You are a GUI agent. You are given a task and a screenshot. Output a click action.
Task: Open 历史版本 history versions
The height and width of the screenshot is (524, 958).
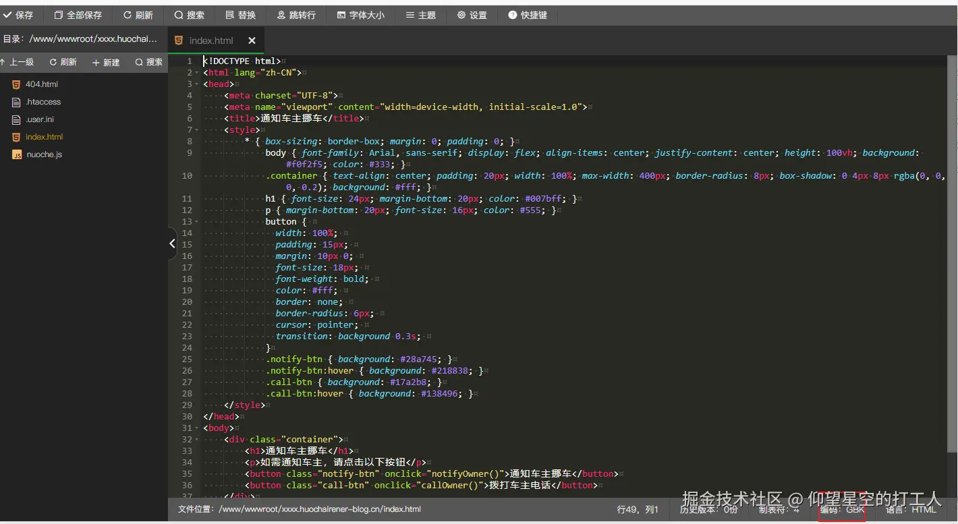[x=708, y=509]
